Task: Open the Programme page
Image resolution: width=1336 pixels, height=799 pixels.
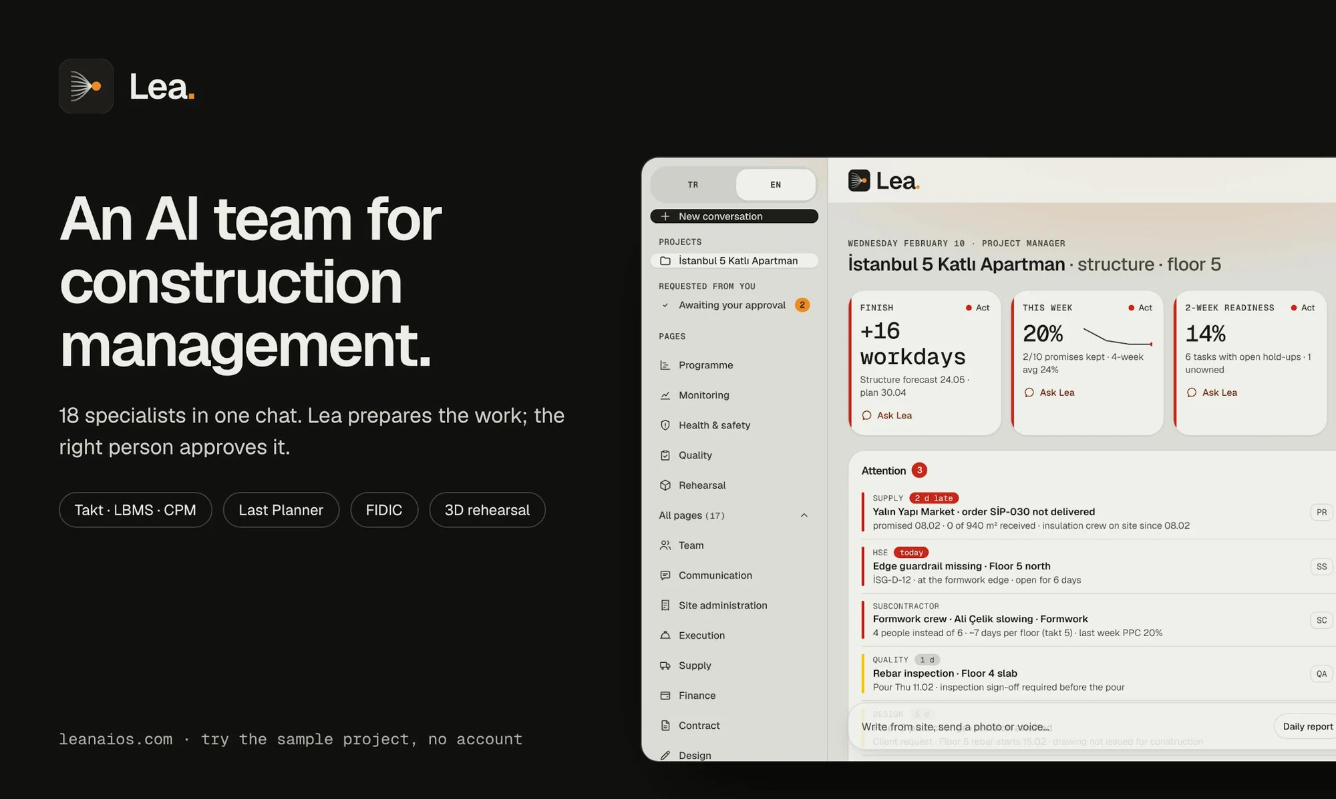Action: tap(733, 365)
